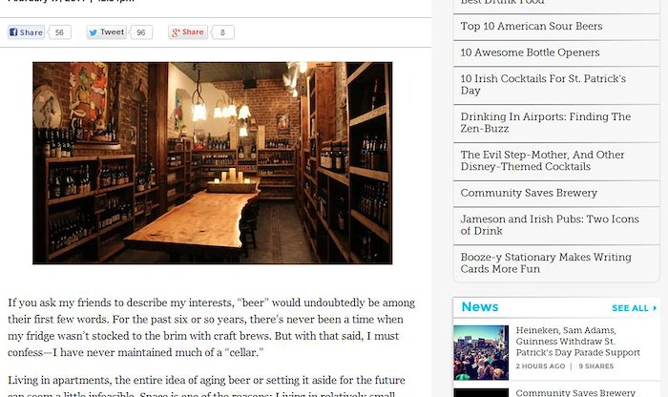Open Jameson and Irish Pubs article
Viewport: 668px width, 397px height.
(x=550, y=225)
